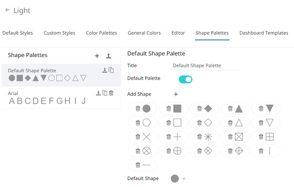Go to the Custom Styles tab
The height and width of the screenshot is (187, 294).
tap(59, 33)
